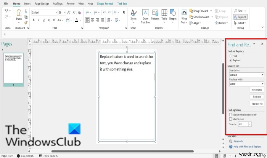Close the Find and Replace pane
Image resolution: width=267 pixels, height=158 pixels.
tap(262, 44)
